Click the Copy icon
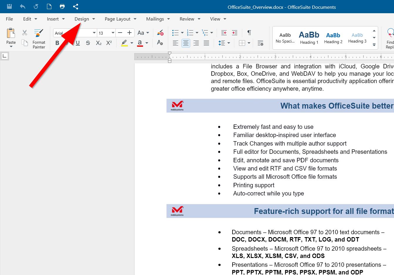394x275 pixels. click(x=25, y=43)
